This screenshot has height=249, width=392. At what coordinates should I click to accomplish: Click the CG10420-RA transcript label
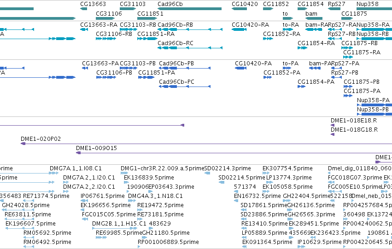pyautogui.click(x=250, y=25)
